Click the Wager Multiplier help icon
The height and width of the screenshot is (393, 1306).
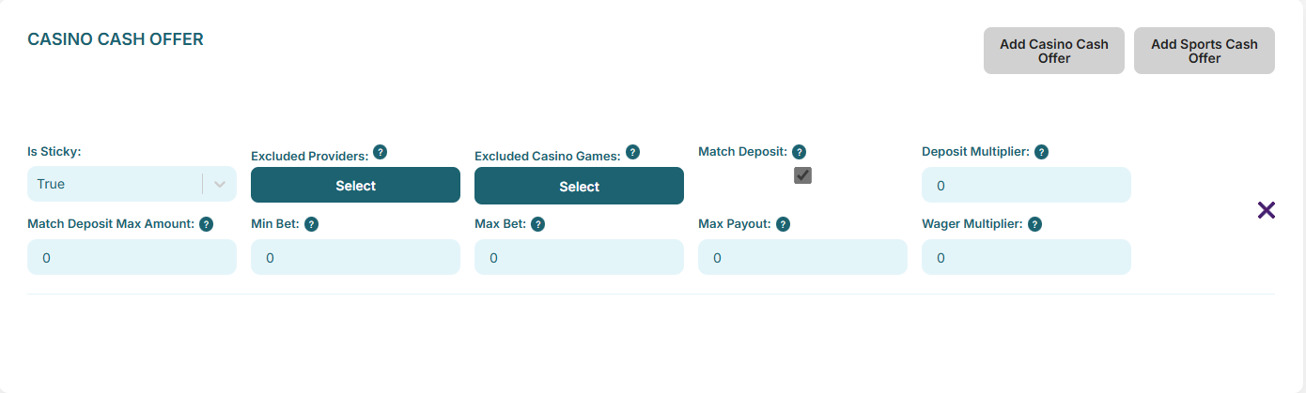[1034, 224]
